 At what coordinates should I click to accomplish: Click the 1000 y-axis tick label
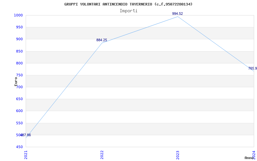(x=18, y=15)
